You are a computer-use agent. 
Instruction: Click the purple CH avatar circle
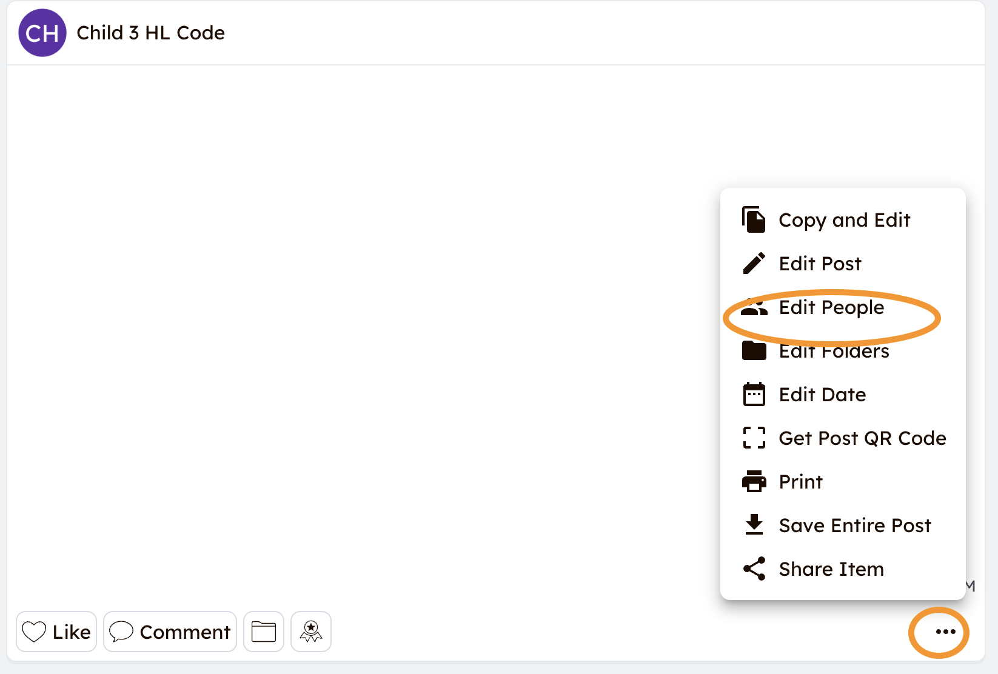42,33
